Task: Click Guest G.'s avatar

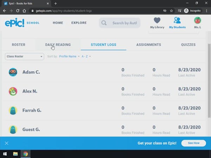Action: coord(13,130)
